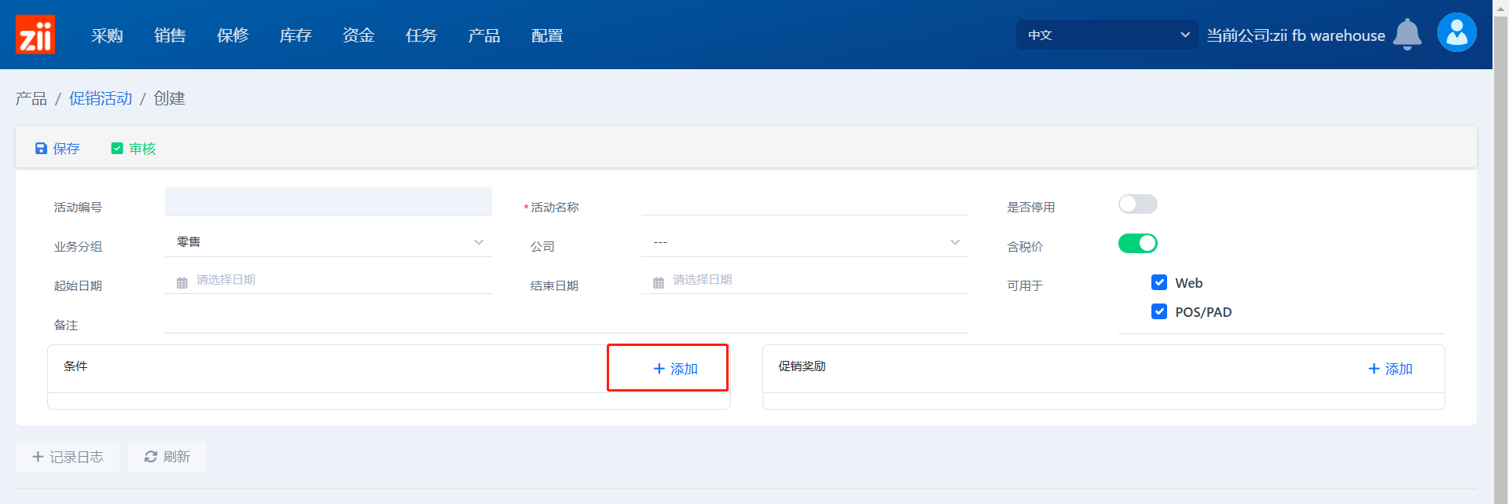This screenshot has height=504, width=1509.
Task: Open the 起始日期 date picker field
Action: pos(329,280)
